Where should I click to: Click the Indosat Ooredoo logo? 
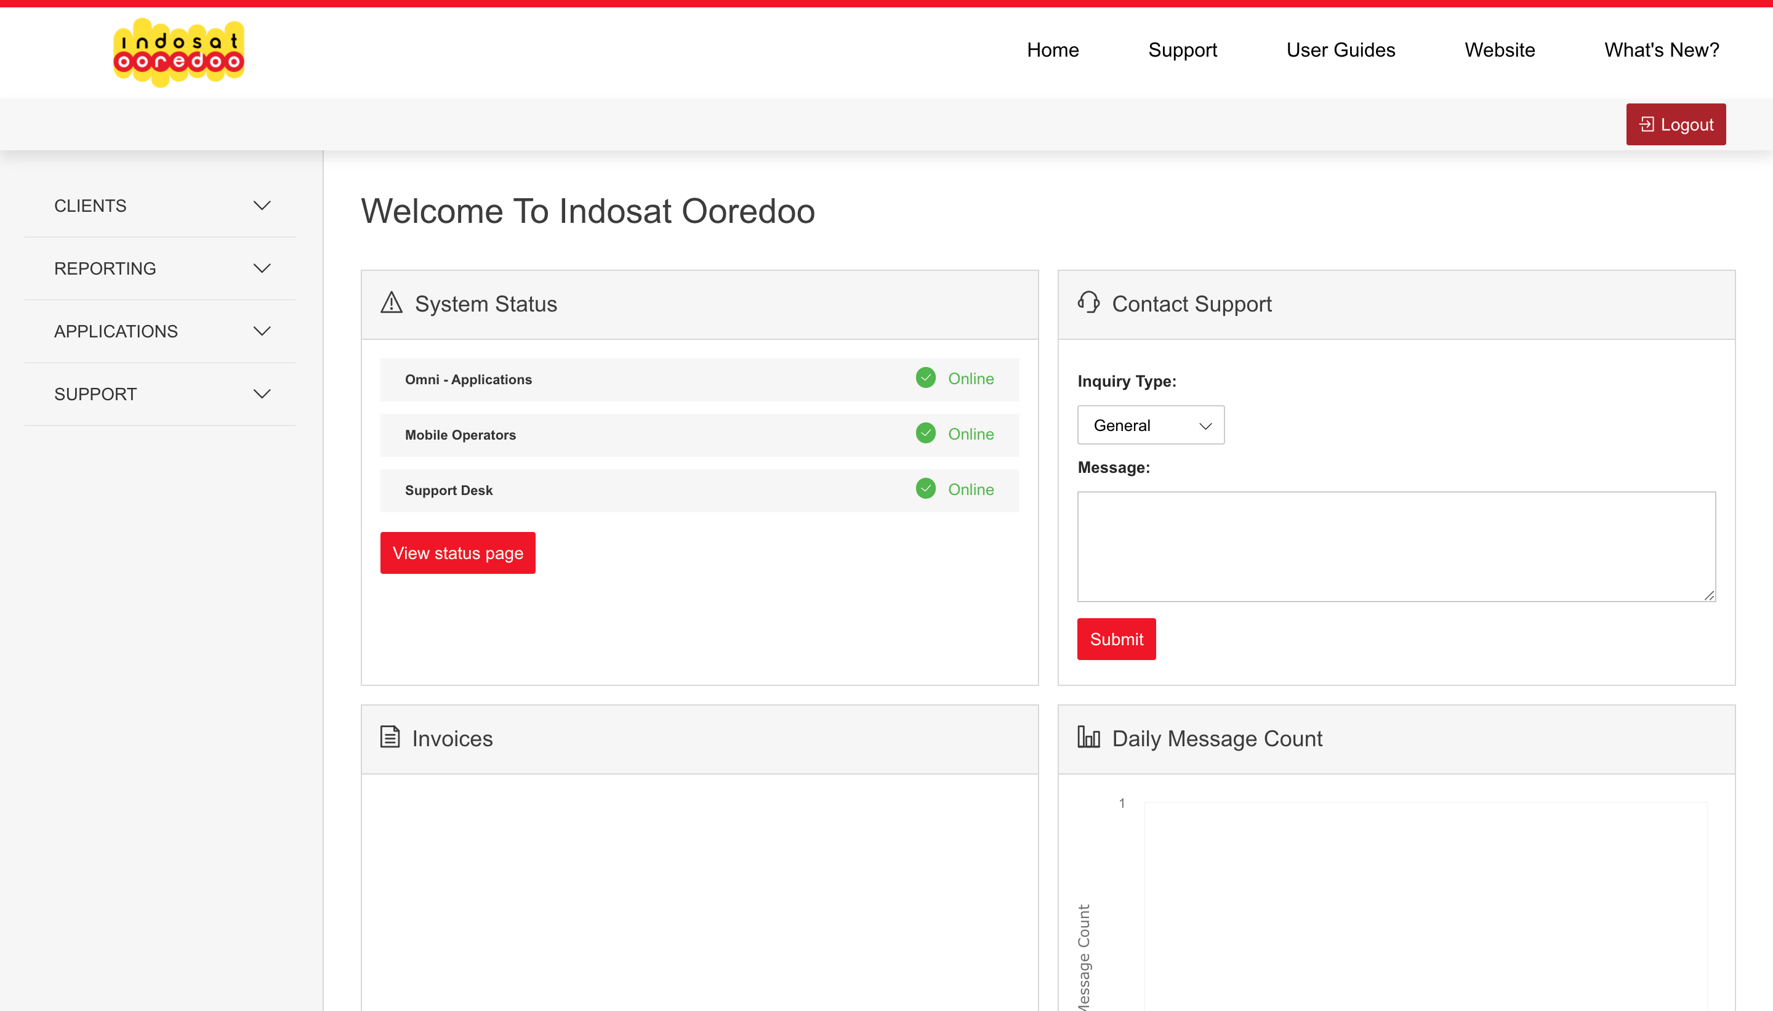179,52
